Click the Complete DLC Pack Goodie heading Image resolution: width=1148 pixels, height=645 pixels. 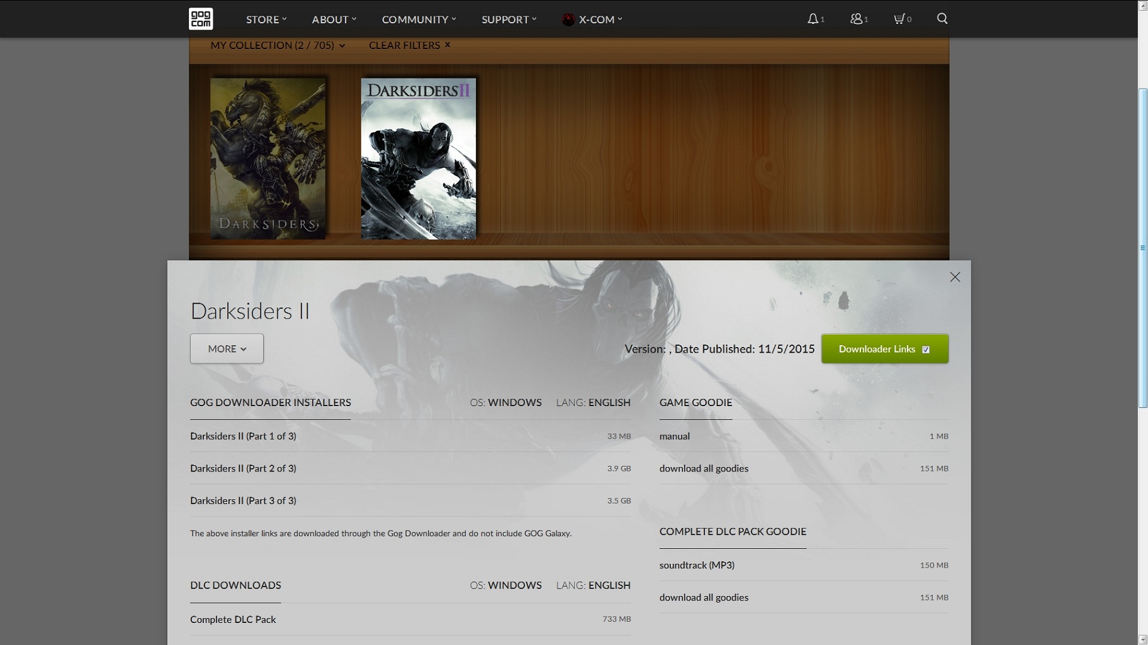coord(733,531)
